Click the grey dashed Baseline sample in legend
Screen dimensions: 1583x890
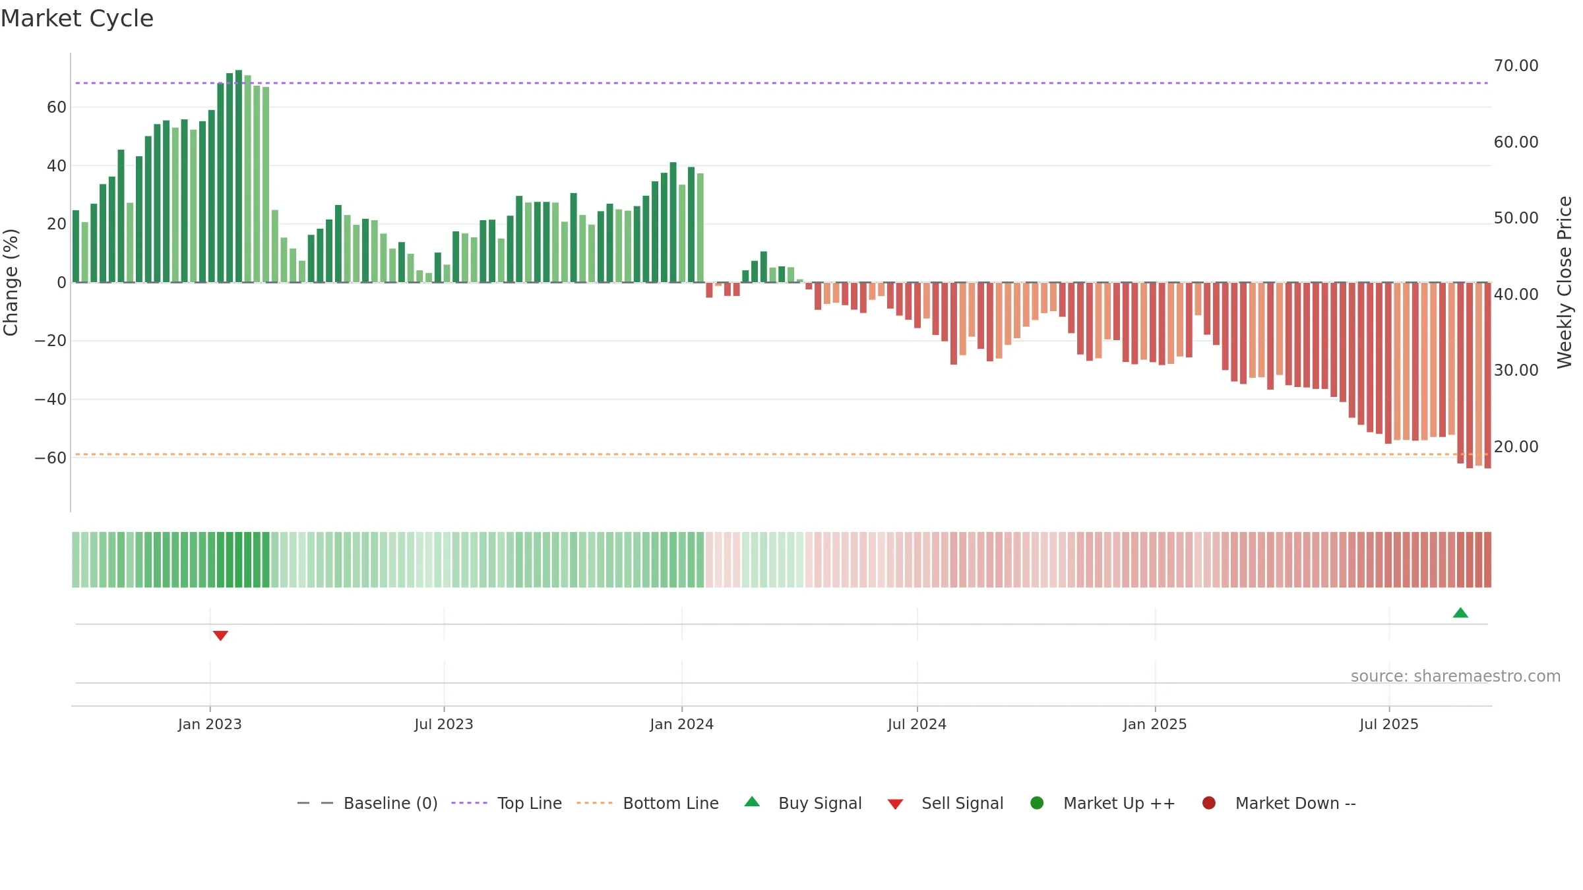(x=315, y=803)
